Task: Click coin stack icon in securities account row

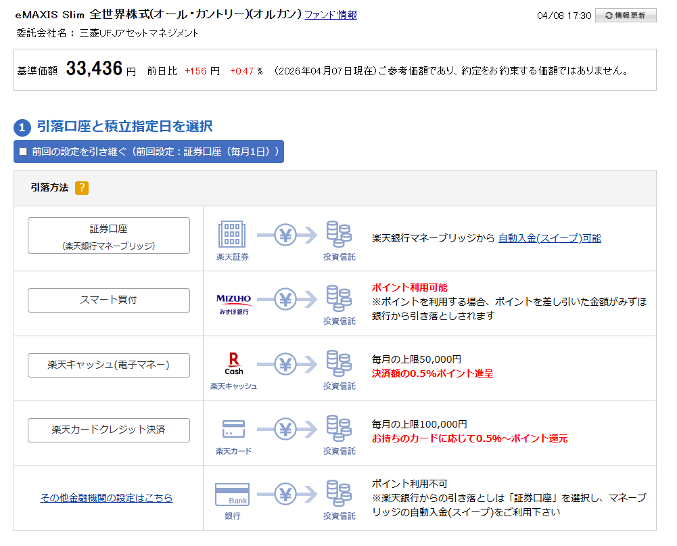Action: (339, 233)
